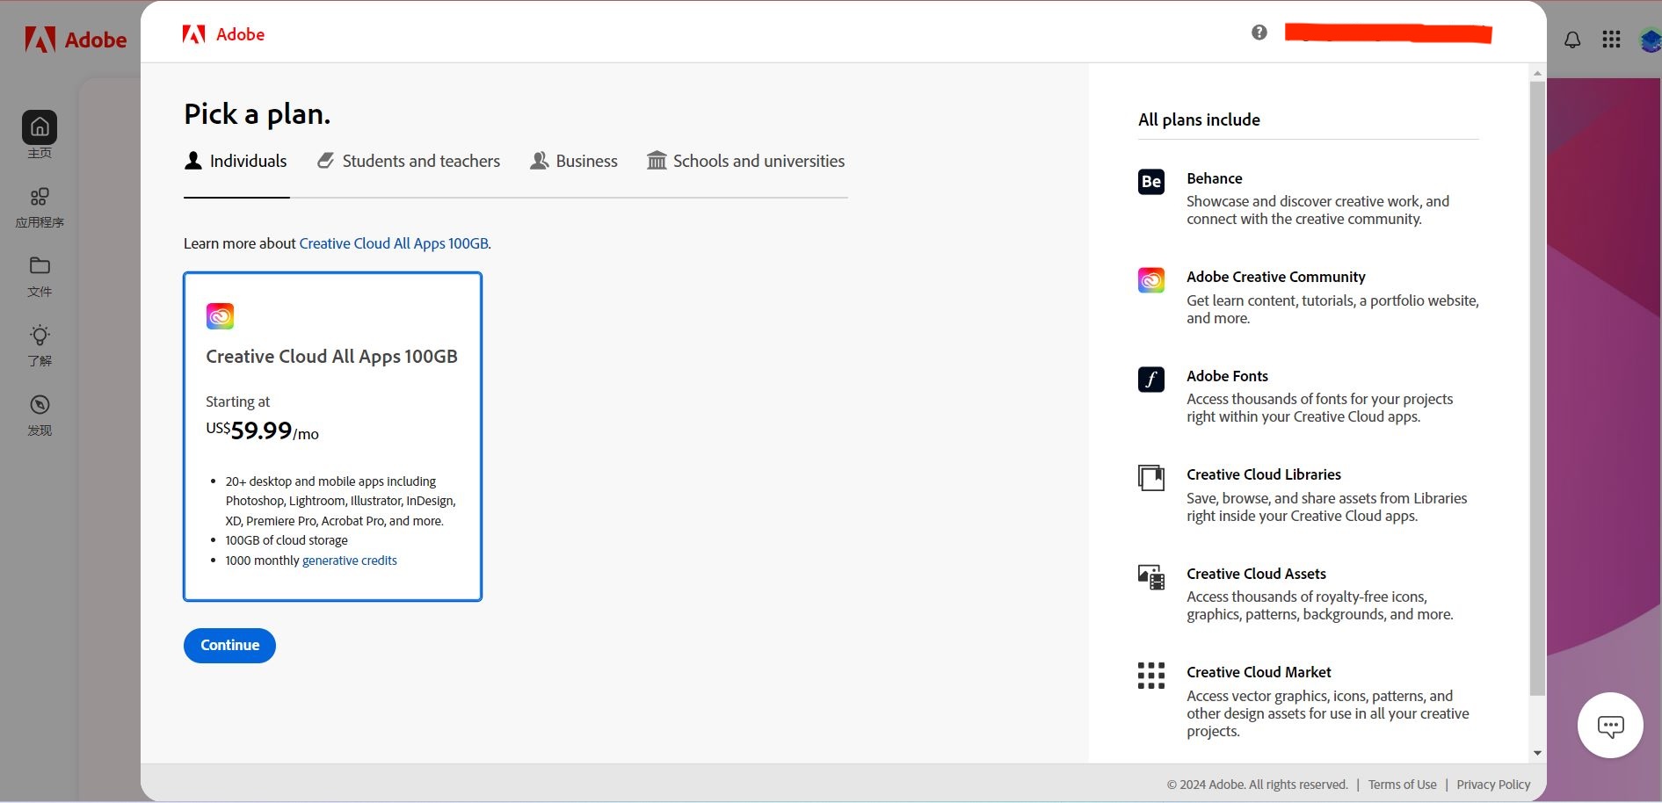Click the Creative Cloud icon in plan card
The image size is (1662, 803).
(220, 316)
